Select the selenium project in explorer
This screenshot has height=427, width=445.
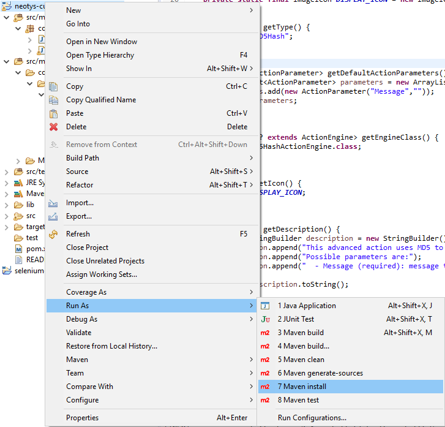[28, 271]
